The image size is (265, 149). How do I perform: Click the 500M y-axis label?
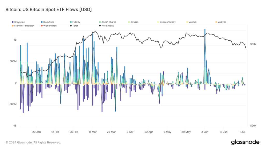click(13, 61)
